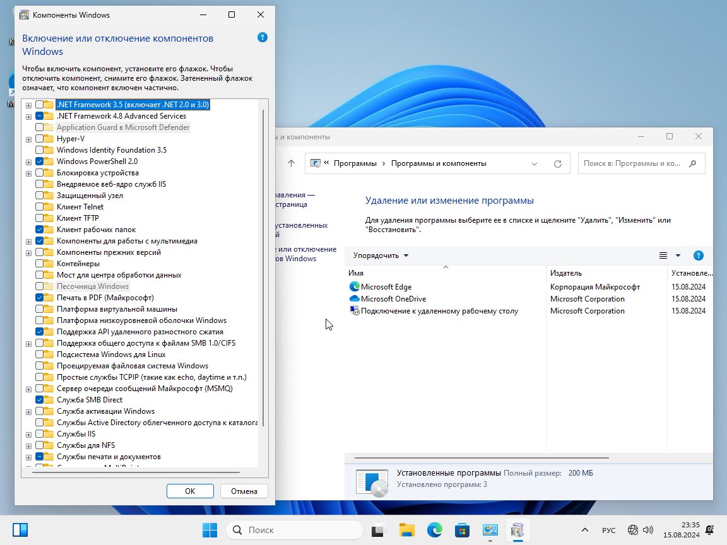Click the Windows Start button
This screenshot has height=545, width=727.
(x=210, y=530)
